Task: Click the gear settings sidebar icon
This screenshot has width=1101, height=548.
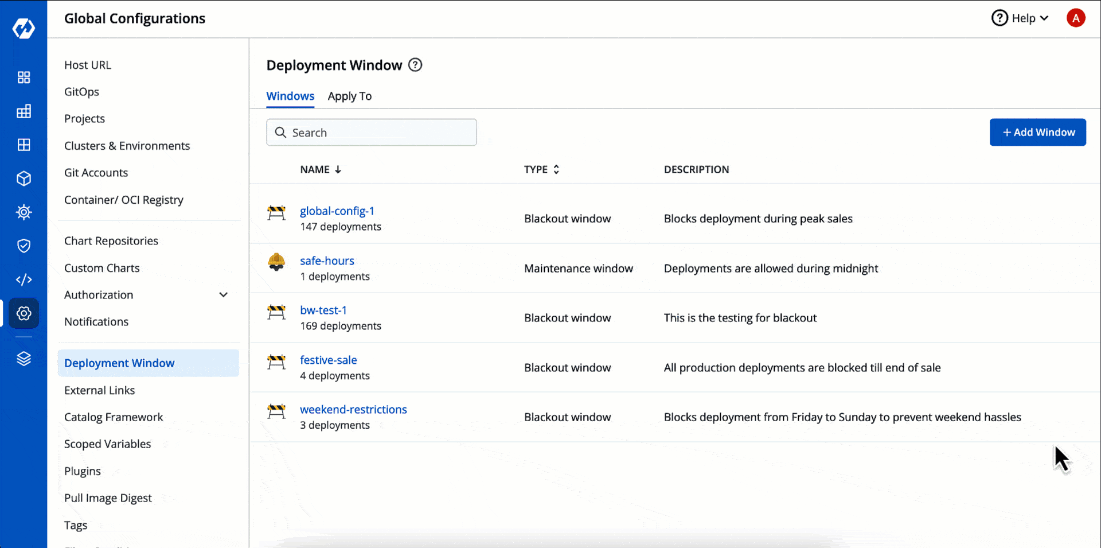Action: (24, 313)
